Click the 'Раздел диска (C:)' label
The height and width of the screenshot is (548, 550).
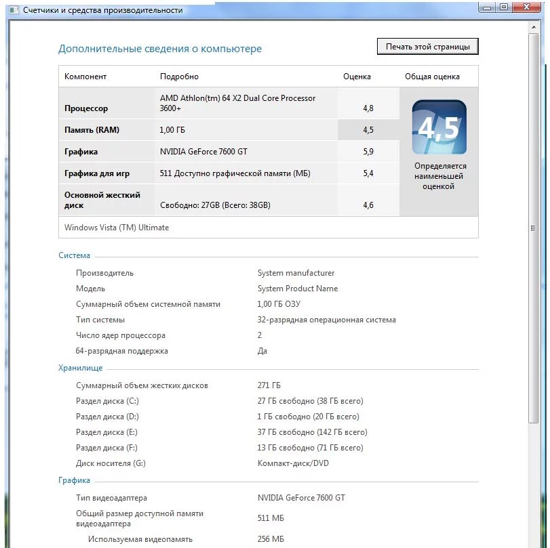click(x=107, y=401)
